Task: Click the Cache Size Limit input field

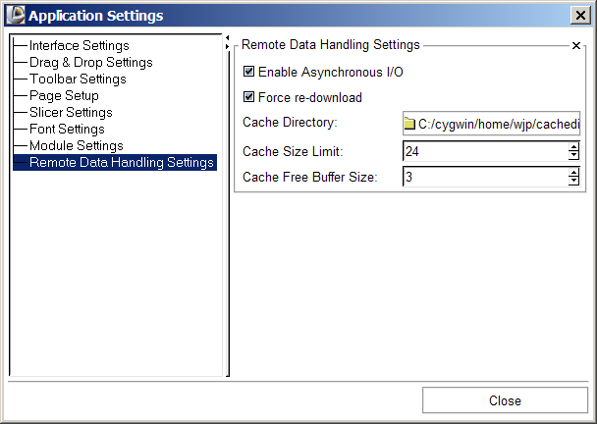Action: pyautogui.click(x=483, y=151)
